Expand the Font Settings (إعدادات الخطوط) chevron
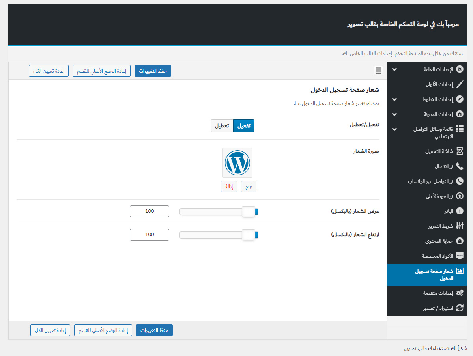This screenshot has height=356, width=473. (394, 99)
